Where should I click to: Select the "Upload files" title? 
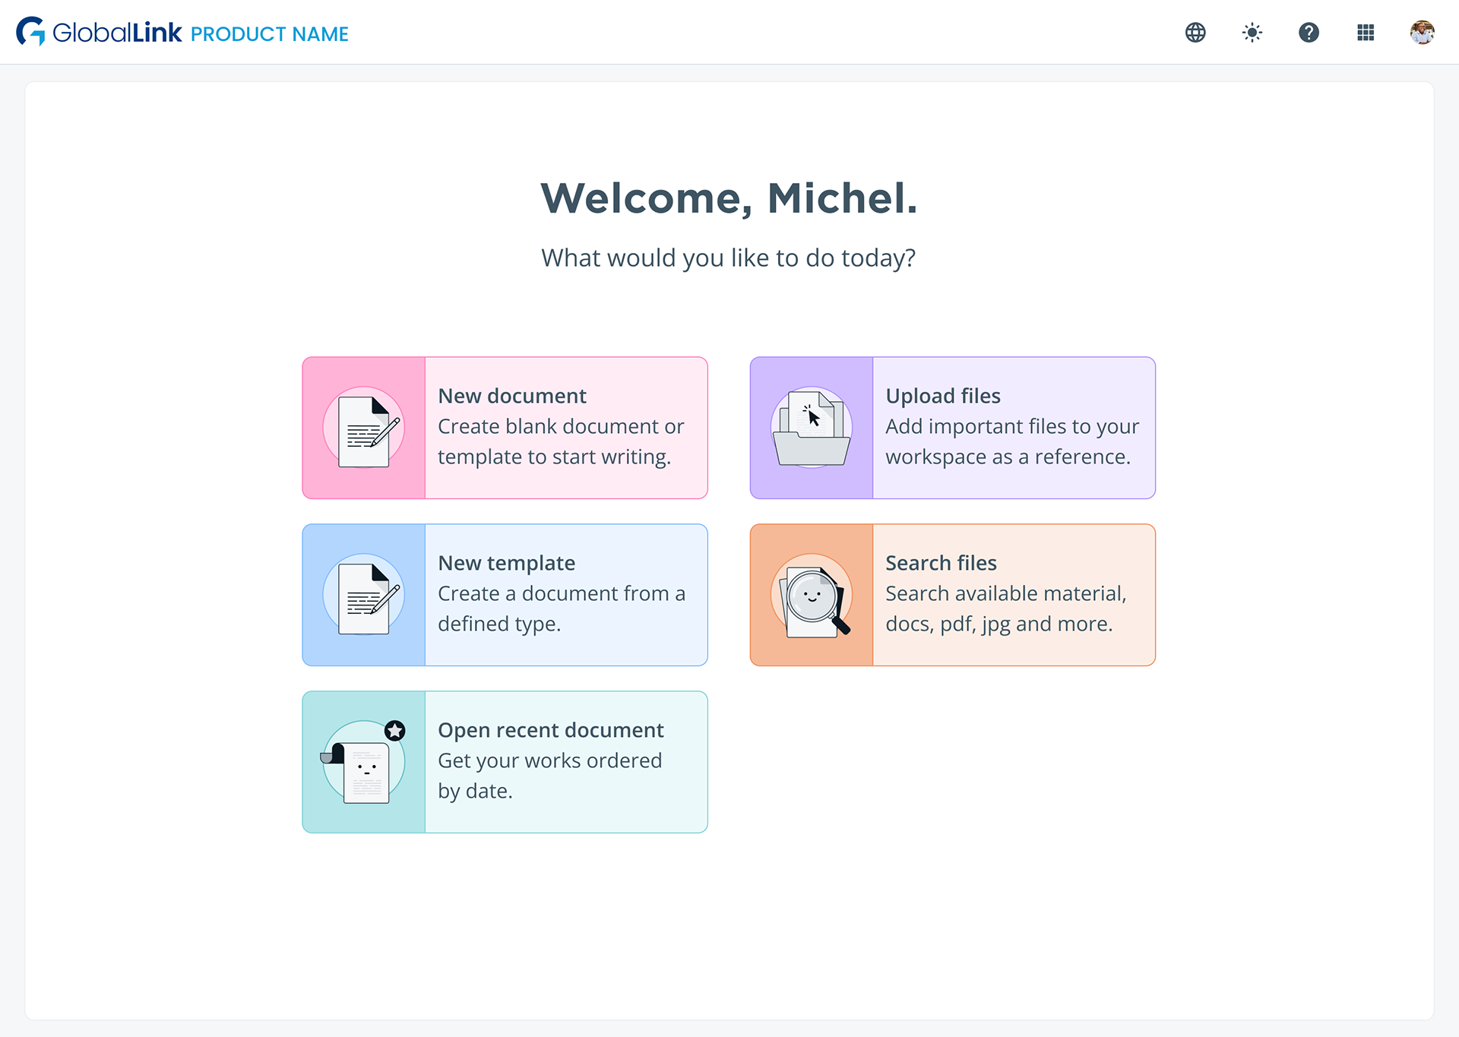click(942, 396)
